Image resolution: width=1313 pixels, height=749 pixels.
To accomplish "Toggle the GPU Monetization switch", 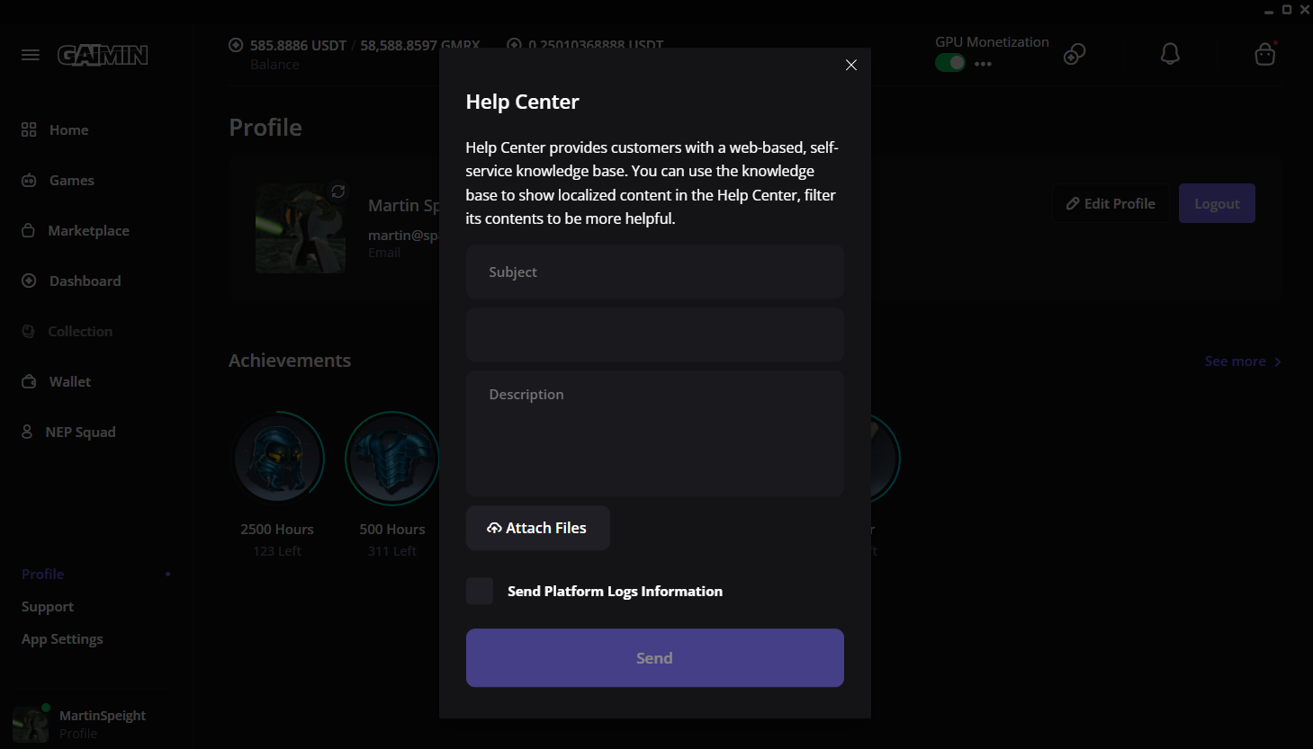I will [949, 63].
